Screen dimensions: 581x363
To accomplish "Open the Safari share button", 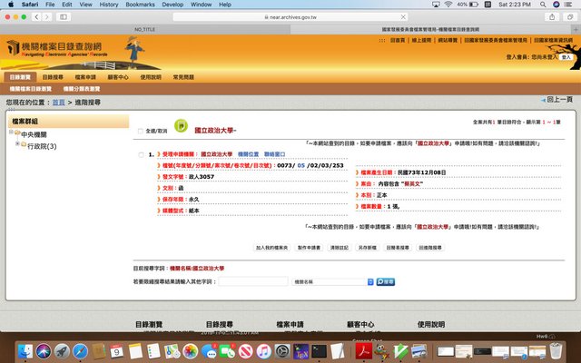I will pyautogui.click(x=552, y=16).
